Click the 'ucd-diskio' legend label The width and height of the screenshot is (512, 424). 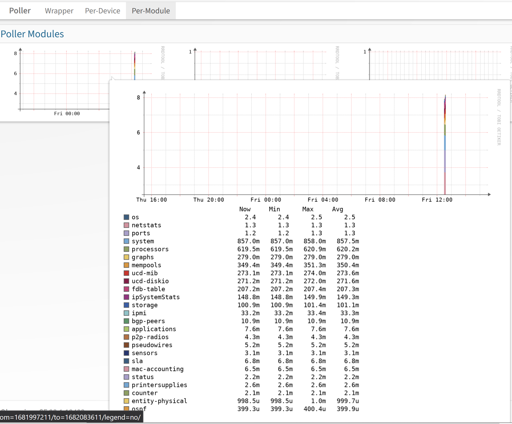[150, 281]
